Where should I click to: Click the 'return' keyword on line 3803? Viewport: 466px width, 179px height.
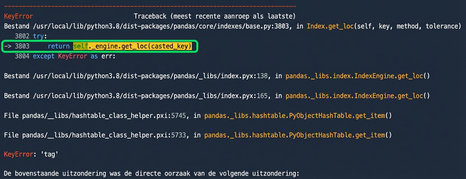[x=59, y=46]
